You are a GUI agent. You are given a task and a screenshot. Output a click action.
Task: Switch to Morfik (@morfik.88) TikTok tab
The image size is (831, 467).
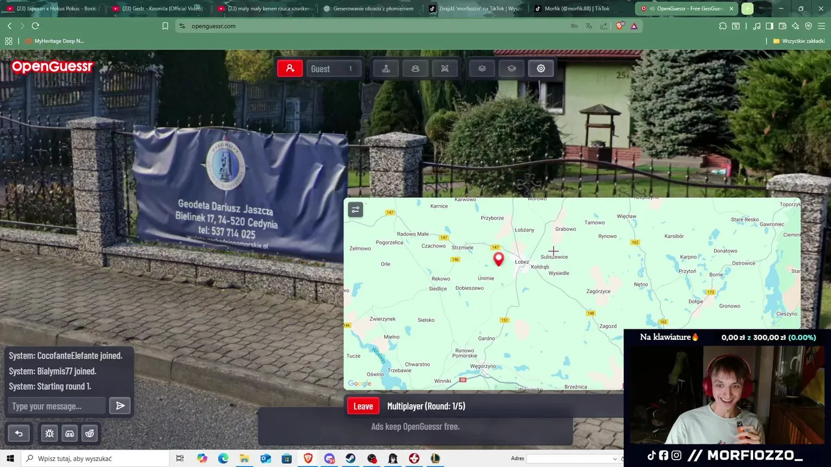(580, 8)
